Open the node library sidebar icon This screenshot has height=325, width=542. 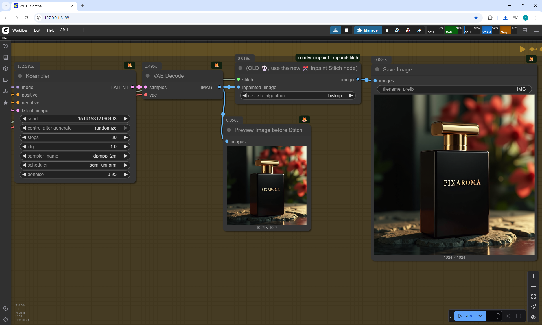click(5, 57)
